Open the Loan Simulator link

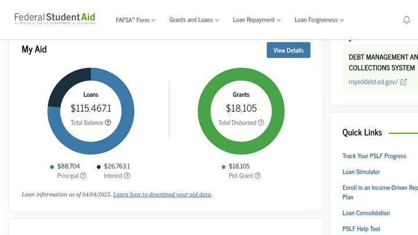tap(361, 172)
